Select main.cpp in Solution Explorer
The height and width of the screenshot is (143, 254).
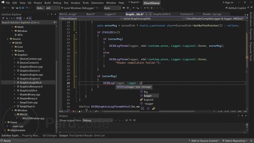click(x=18, y=126)
